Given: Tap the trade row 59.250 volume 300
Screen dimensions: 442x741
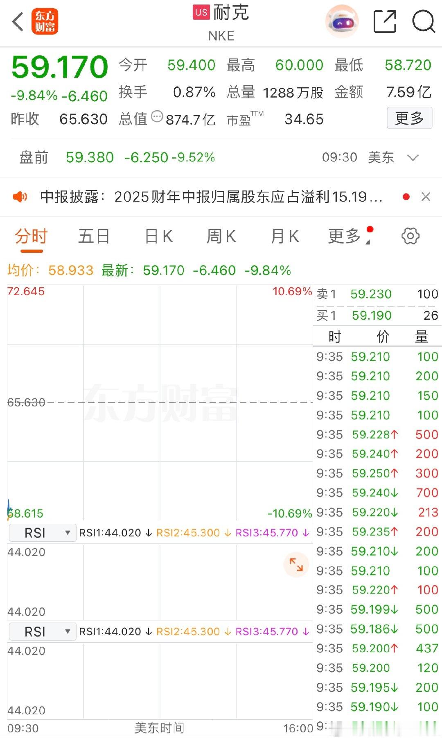Looking at the screenshot, I should click(x=377, y=473).
